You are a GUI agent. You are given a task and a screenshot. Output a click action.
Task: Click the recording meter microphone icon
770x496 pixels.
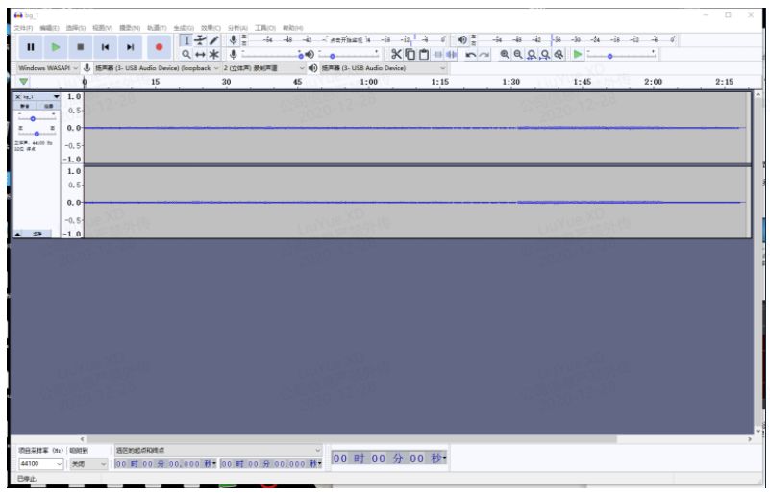234,39
